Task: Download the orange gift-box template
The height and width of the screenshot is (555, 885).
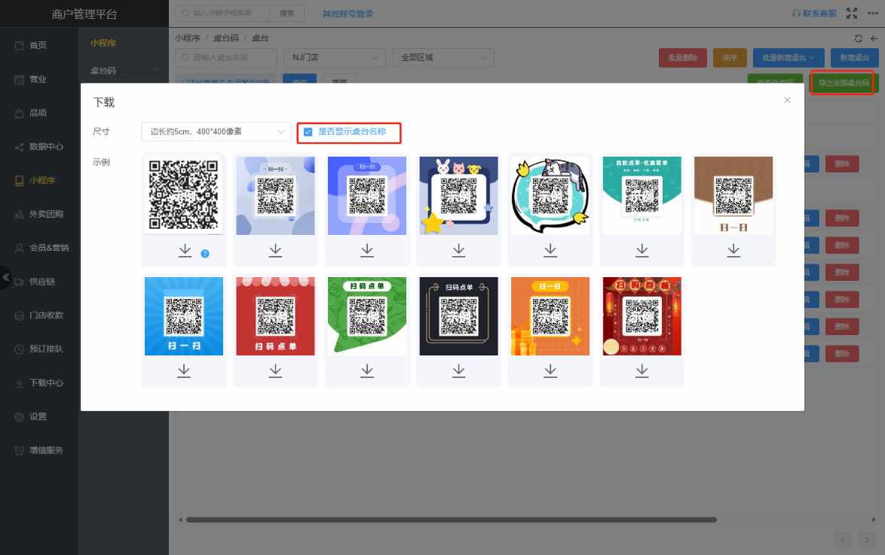Action: coord(550,371)
